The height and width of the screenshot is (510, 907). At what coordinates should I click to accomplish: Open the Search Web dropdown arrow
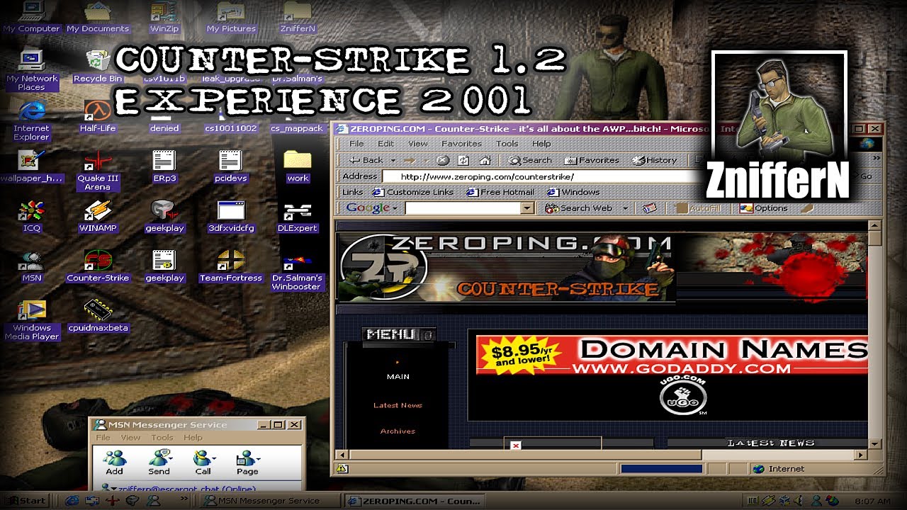pos(626,208)
